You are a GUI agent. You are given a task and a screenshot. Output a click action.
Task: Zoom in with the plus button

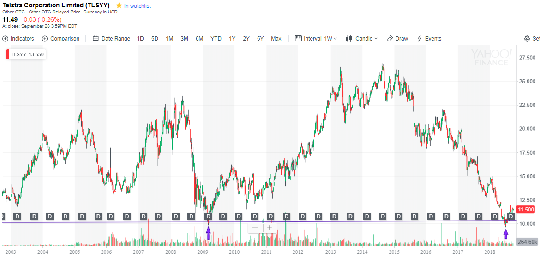click(x=270, y=228)
